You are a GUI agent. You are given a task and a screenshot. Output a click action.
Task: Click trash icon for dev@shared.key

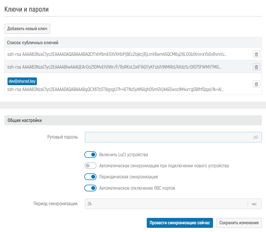[x=256, y=84]
